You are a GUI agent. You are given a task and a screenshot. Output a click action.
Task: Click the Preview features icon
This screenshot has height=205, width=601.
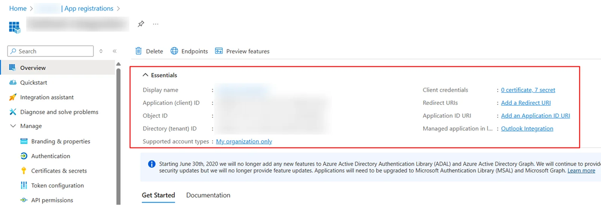pos(219,51)
